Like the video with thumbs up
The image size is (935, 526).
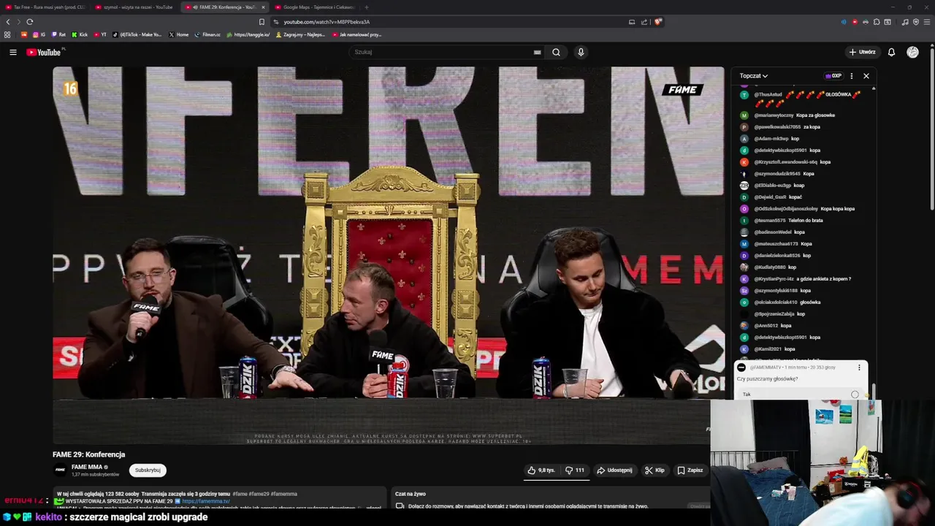541,470
